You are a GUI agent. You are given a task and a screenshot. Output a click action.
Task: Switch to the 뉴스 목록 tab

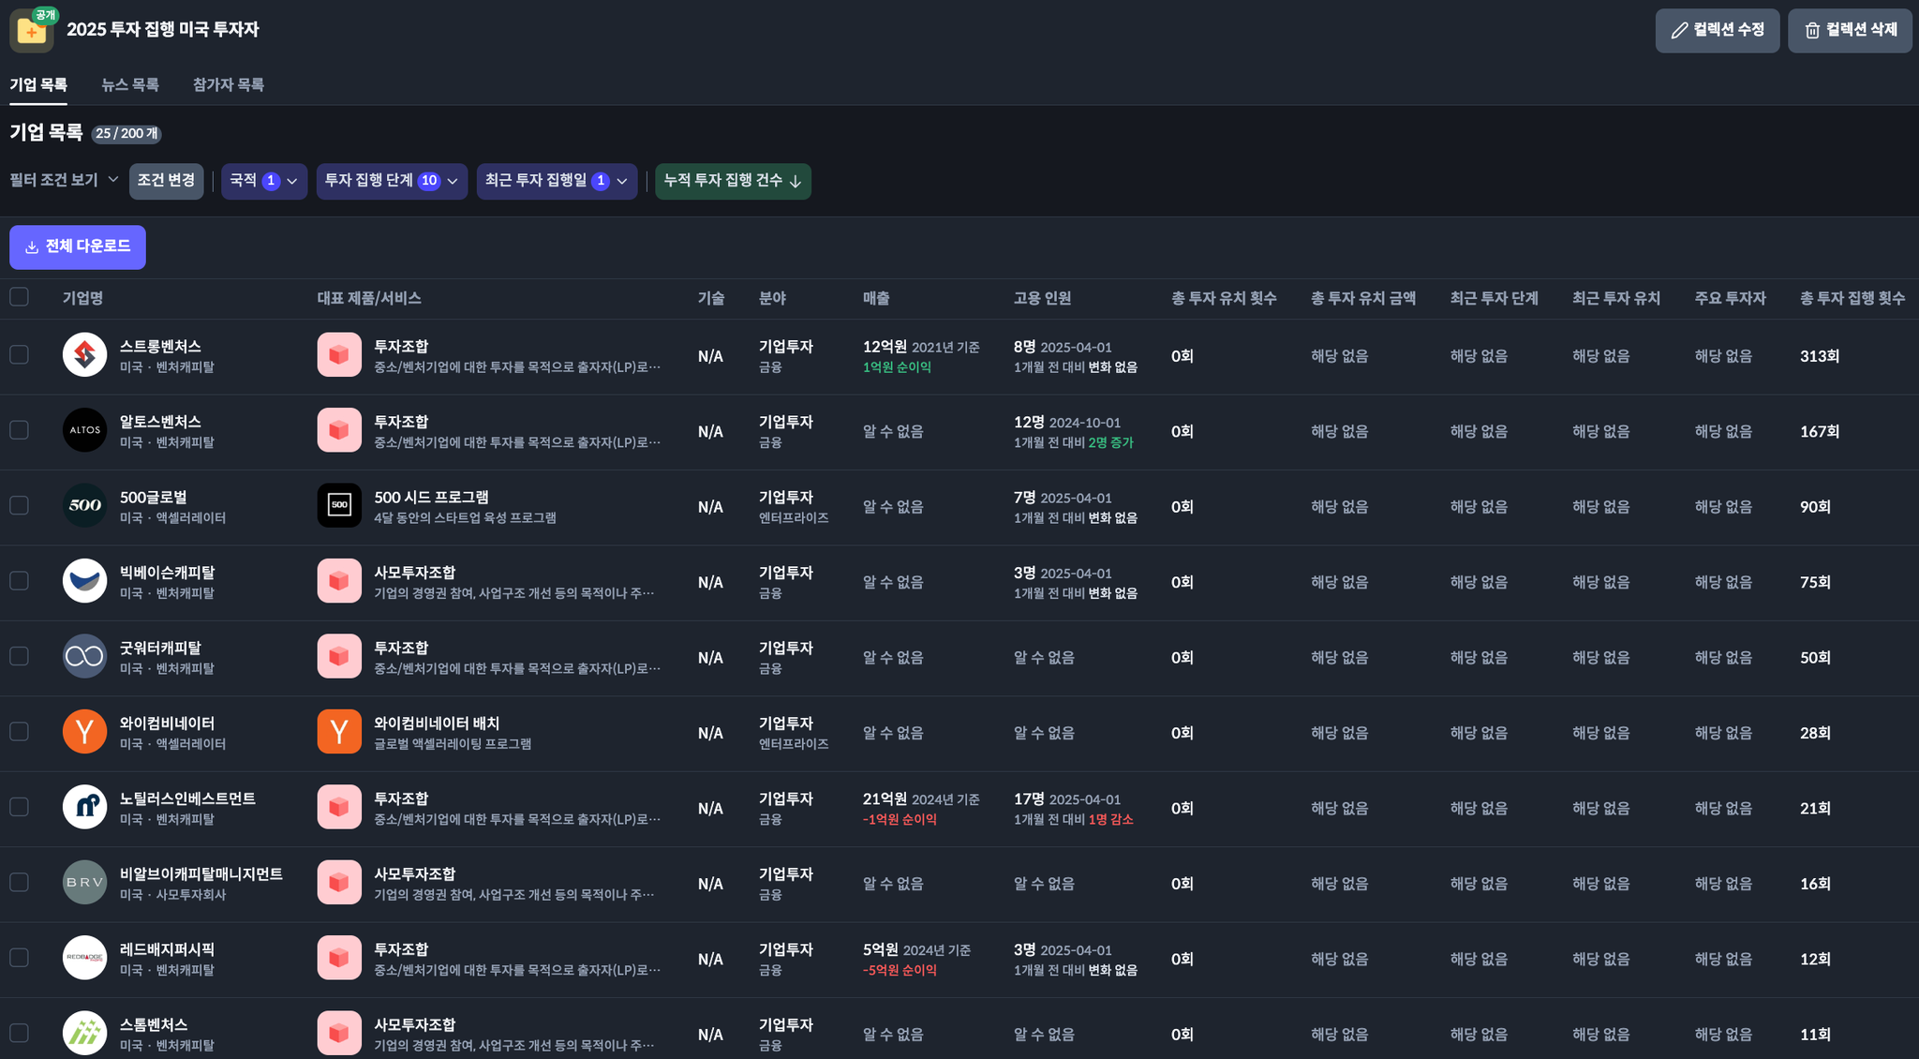tap(130, 84)
